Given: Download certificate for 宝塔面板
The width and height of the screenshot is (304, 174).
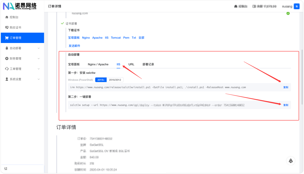Looking at the screenshot, I should pyautogui.click(x=74, y=38).
